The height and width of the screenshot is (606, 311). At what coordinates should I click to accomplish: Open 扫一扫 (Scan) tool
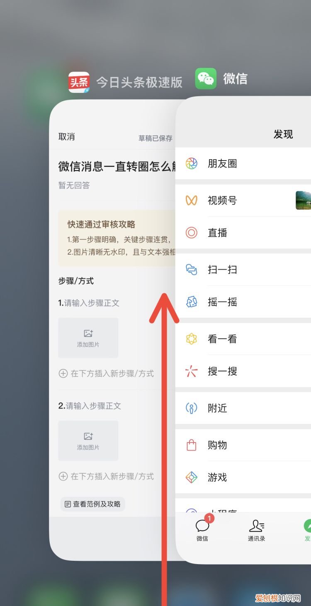(x=223, y=270)
